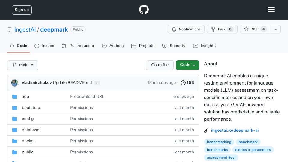
Task: Click the '5 days ago' timestamp
Action: tap(184, 97)
